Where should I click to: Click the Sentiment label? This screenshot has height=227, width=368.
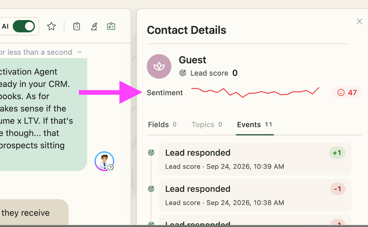pos(165,93)
